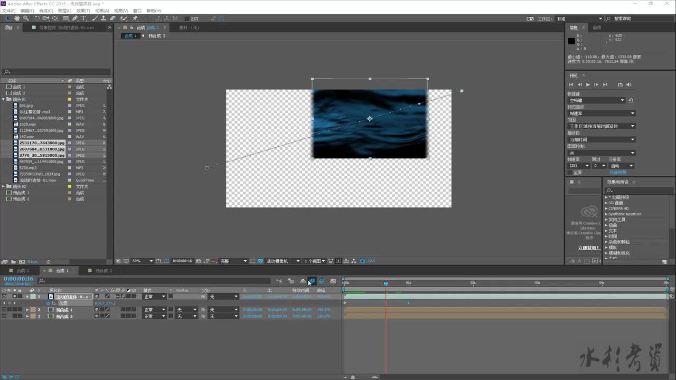This screenshot has width=676, height=380.
Task: Open layer 1 blending mode 正常 dropdown
Action: point(154,297)
